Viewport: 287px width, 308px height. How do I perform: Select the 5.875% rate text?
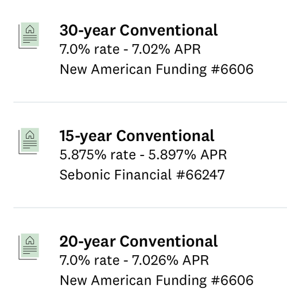[x=98, y=155]
